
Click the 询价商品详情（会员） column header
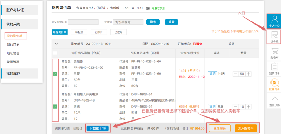(86, 53)
